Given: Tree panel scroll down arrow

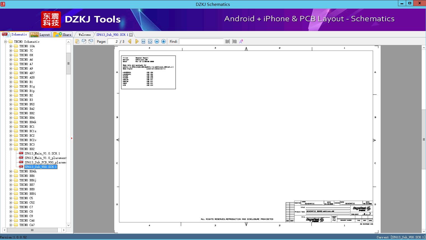Looking at the screenshot, I should [68, 225].
